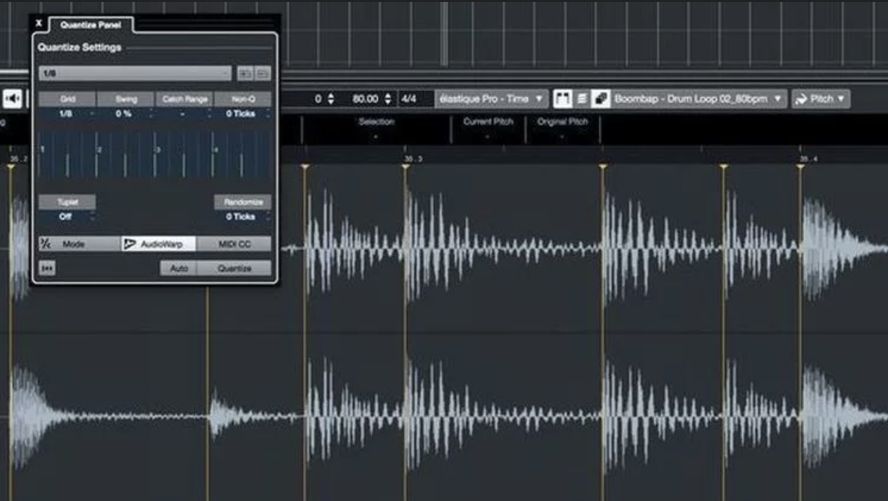This screenshot has height=501, width=888.
Task: Open the Pitch dropdown
Action: coord(821,99)
